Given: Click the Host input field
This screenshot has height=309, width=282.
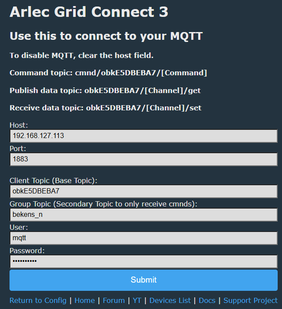Looking at the screenshot, I should point(143,136).
